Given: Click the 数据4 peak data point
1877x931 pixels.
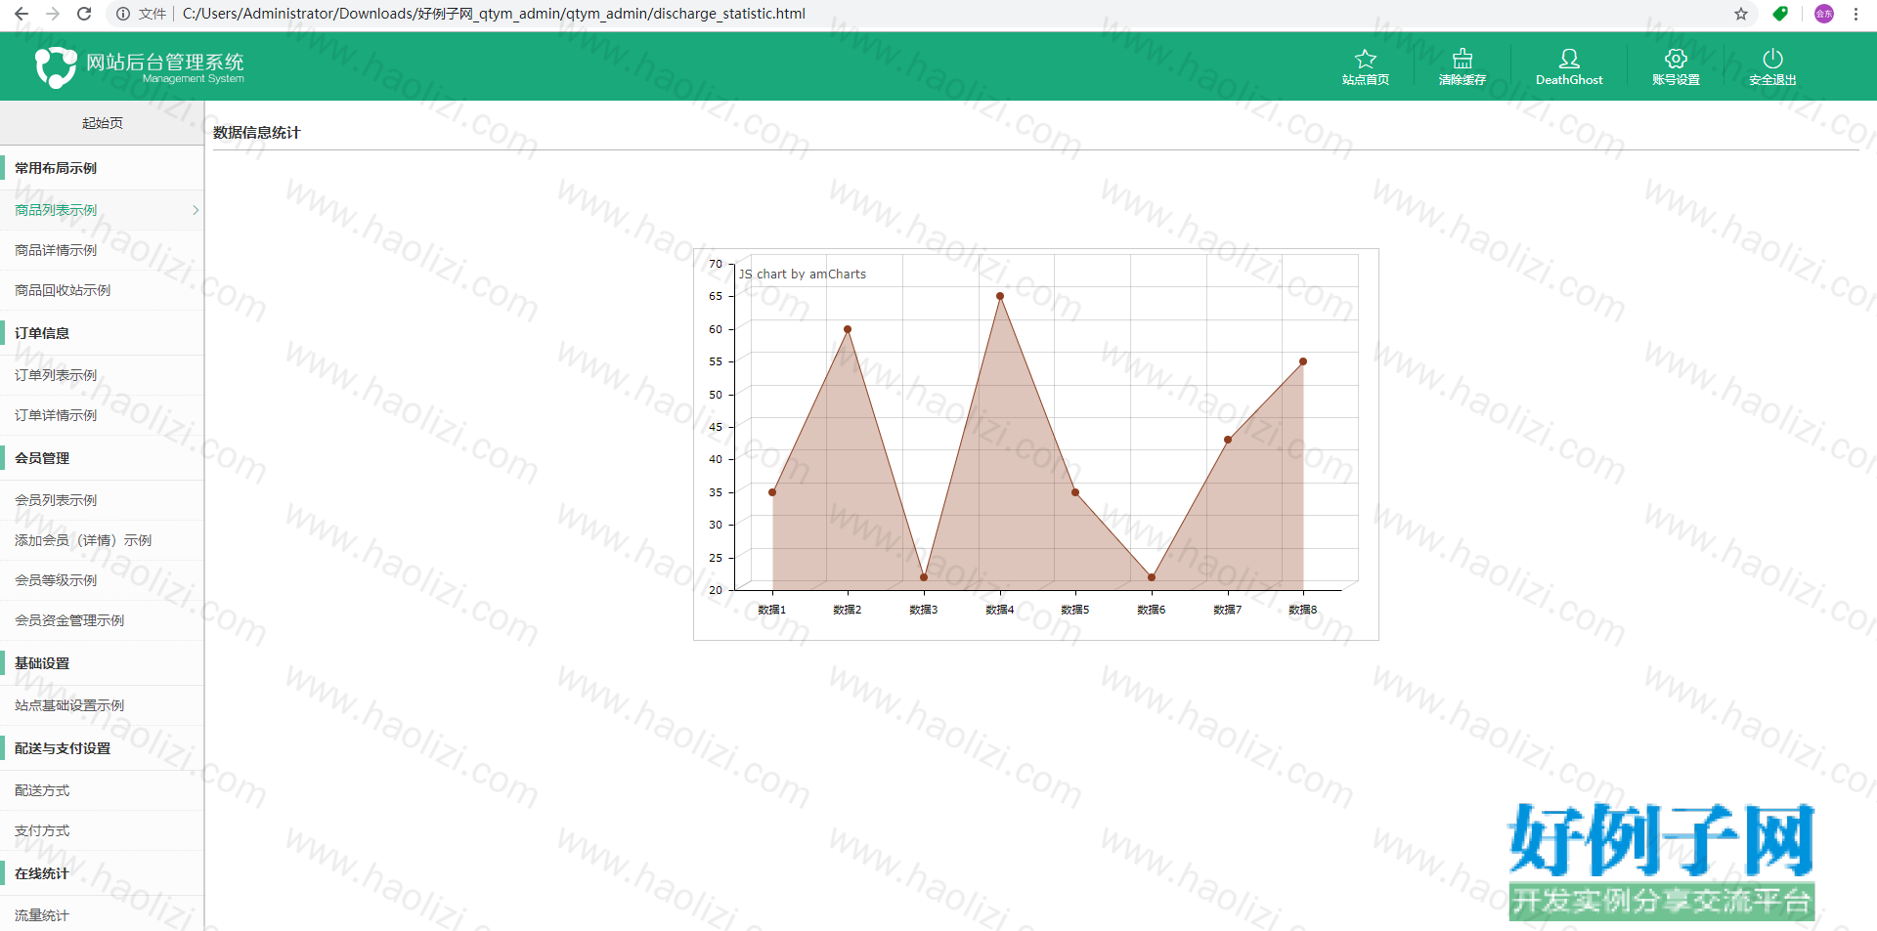Looking at the screenshot, I should point(1000,296).
